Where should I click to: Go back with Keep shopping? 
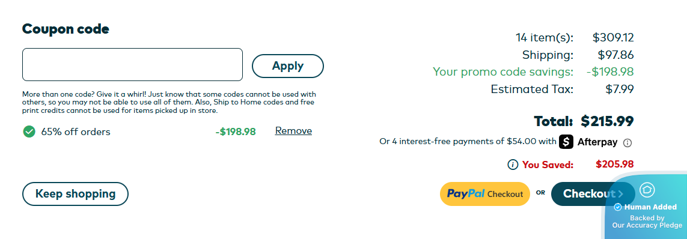tap(75, 194)
